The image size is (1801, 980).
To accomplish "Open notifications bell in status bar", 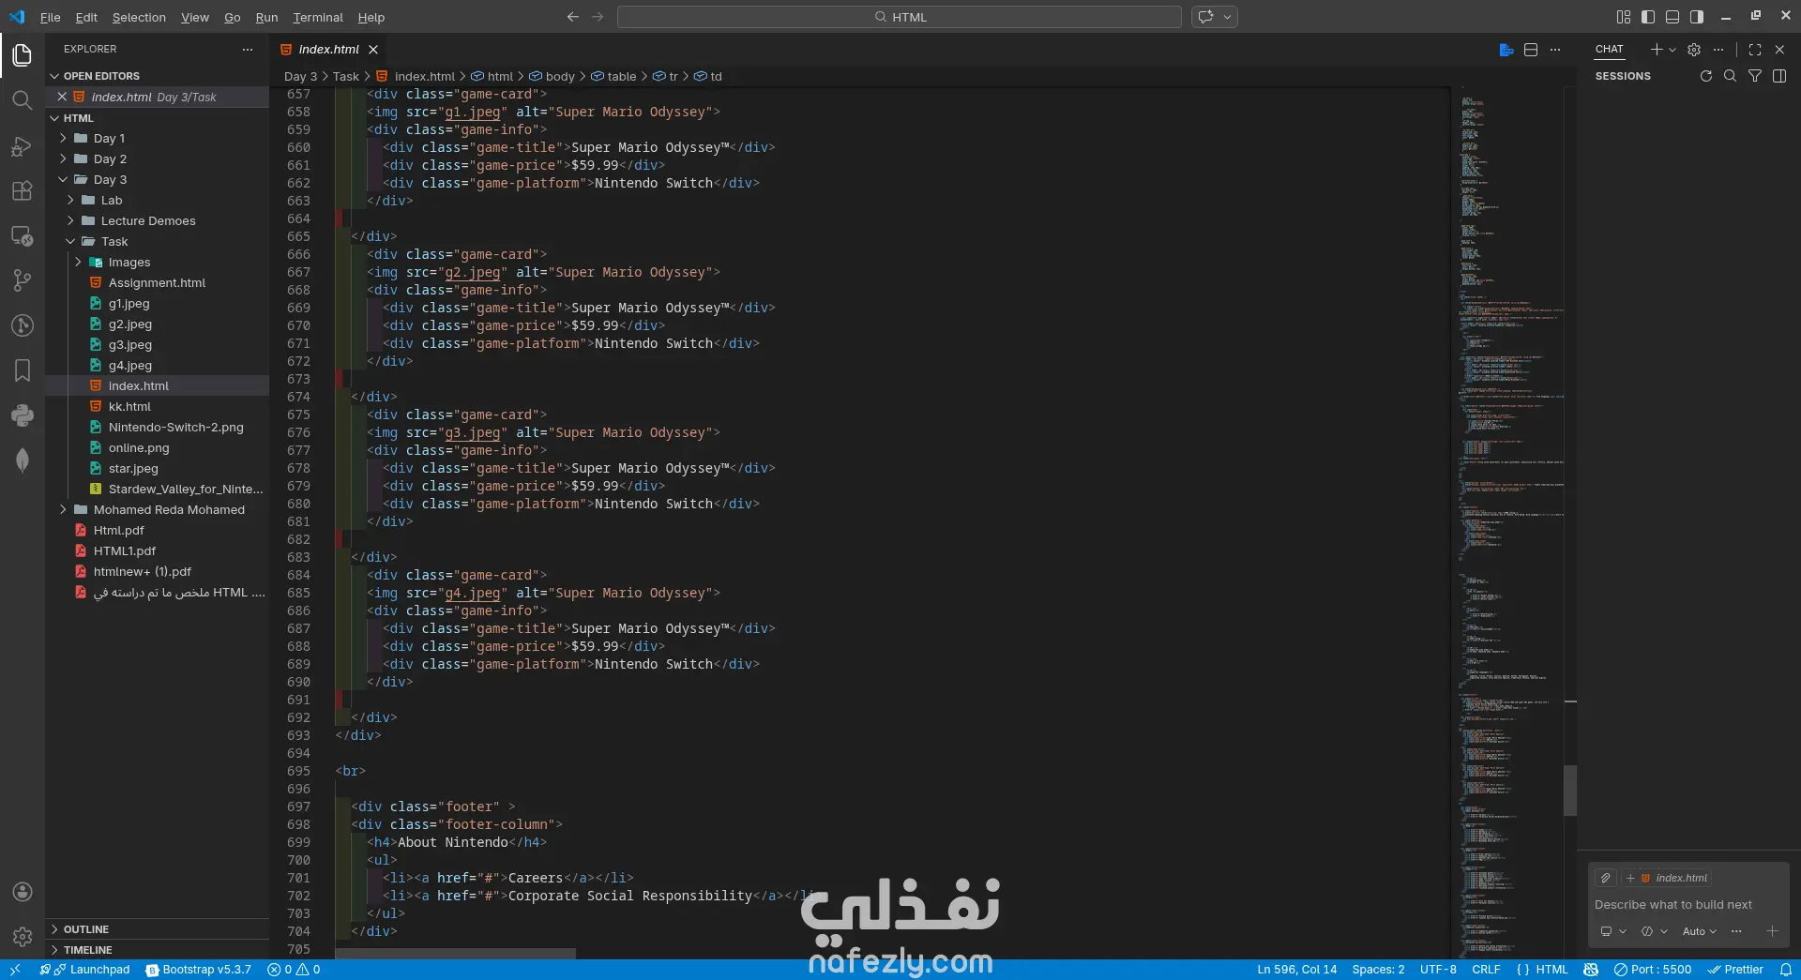I will [1786, 970].
